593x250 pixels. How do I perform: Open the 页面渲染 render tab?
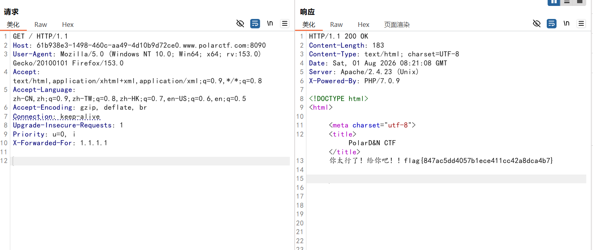pyautogui.click(x=397, y=24)
